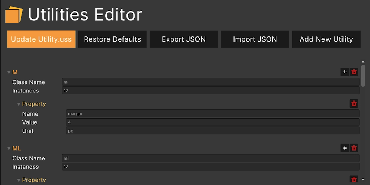Click the plus icon beside M utility
The image size is (370, 185).
pyautogui.click(x=345, y=72)
